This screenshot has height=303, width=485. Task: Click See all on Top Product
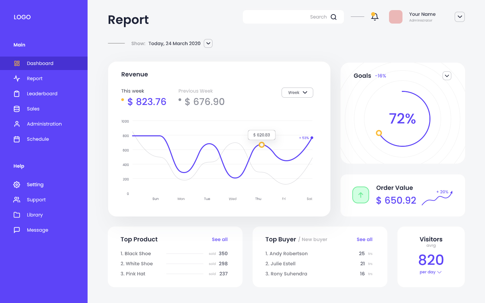click(220, 239)
